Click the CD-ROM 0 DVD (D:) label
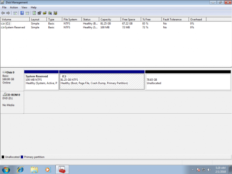This screenshot has height=174, width=232. (12, 103)
